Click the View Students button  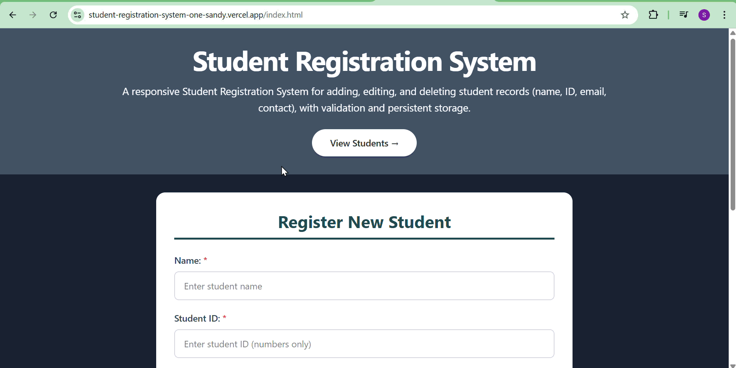[x=364, y=143]
